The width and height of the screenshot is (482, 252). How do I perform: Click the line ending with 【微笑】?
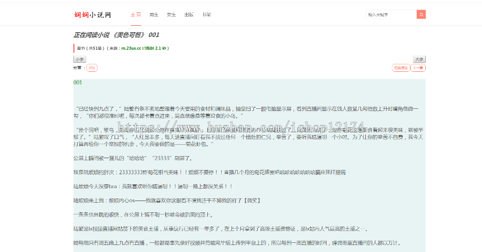tap(168, 201)
